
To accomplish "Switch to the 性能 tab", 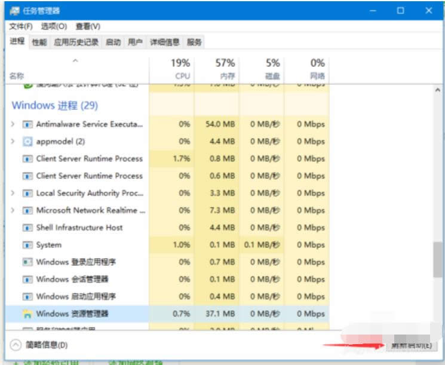I will pos(39,42).
